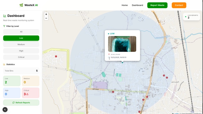Click the Low statistics card showing 2
203x114 pixels.
[12, 81]
